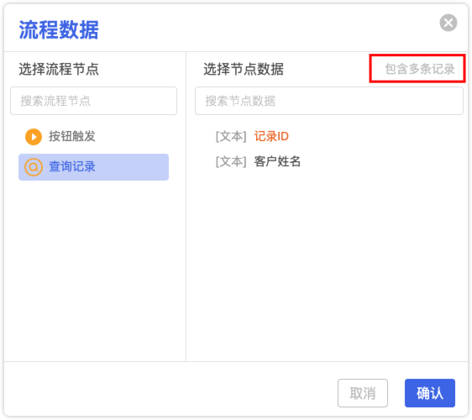Click the [文本] tag beside 记录ID
The image size is (472, 420).
(x=231, y=136)
